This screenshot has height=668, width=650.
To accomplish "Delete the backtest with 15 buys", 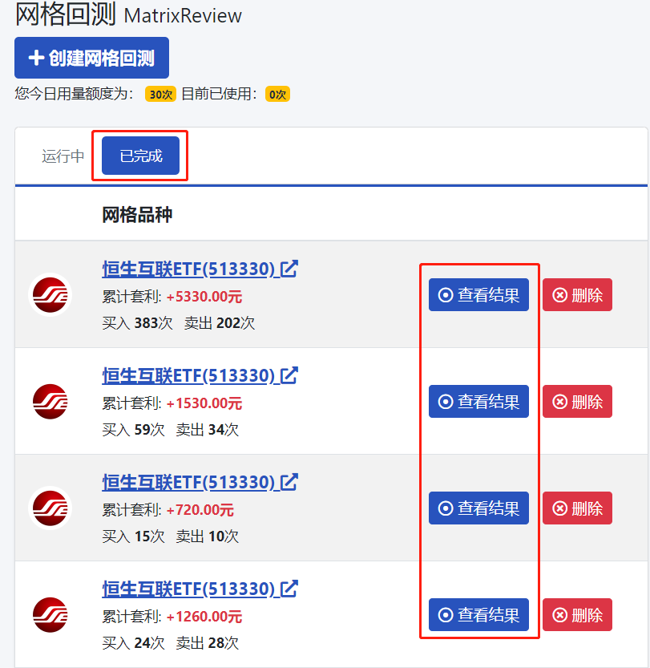I will [x=577, y=508].
